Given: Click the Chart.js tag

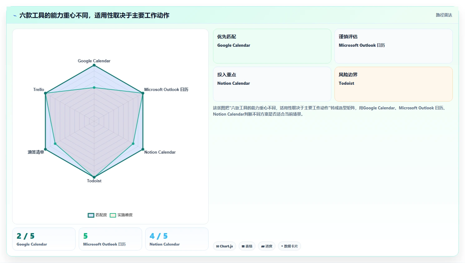Looking at the screenshot, I should pos(225,246).
